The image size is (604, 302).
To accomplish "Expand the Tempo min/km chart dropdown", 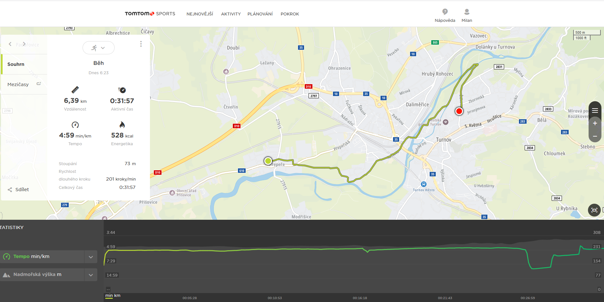I will coord(91,257).
